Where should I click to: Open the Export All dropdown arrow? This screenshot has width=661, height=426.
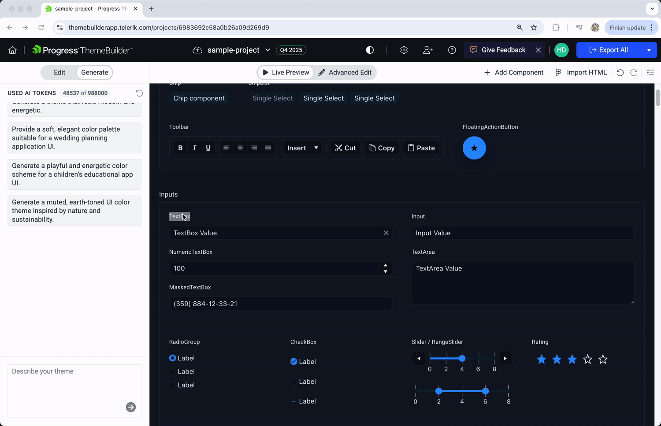coord(649,50)
